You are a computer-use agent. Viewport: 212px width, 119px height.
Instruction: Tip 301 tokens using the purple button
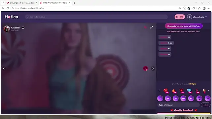191,99
